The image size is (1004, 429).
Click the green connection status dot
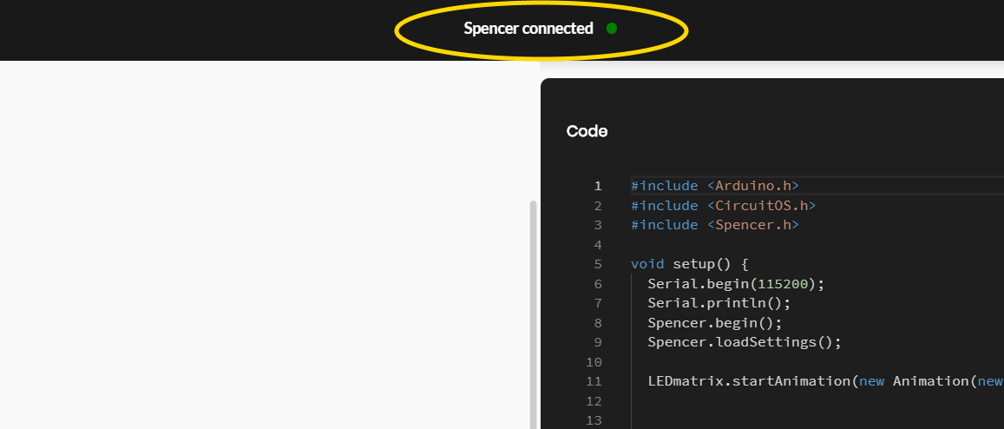612,28
